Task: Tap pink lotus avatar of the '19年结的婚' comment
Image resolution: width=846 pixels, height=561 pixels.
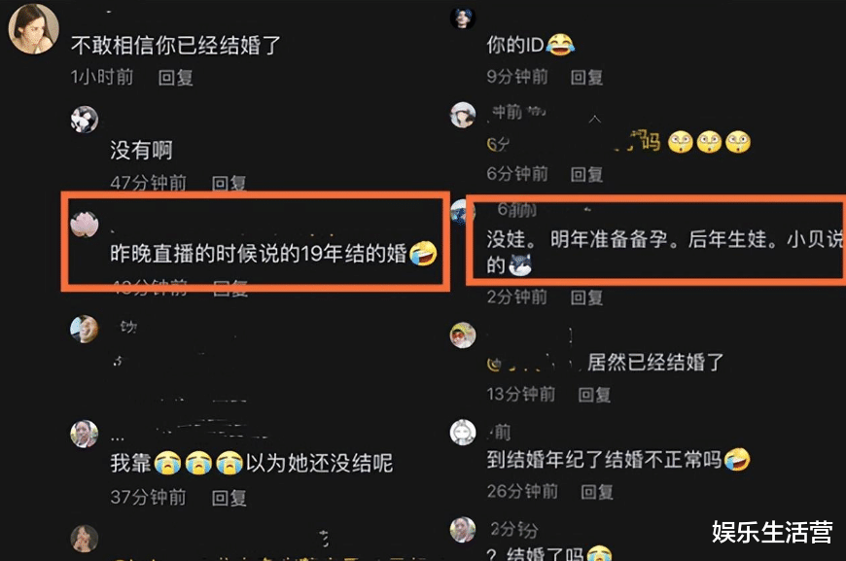Action: tap(85, 224)
